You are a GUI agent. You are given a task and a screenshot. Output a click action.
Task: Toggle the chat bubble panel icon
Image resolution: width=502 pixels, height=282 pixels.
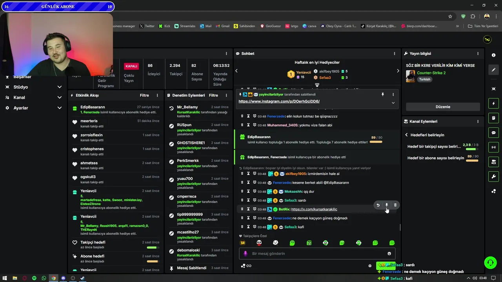point(493,133)
